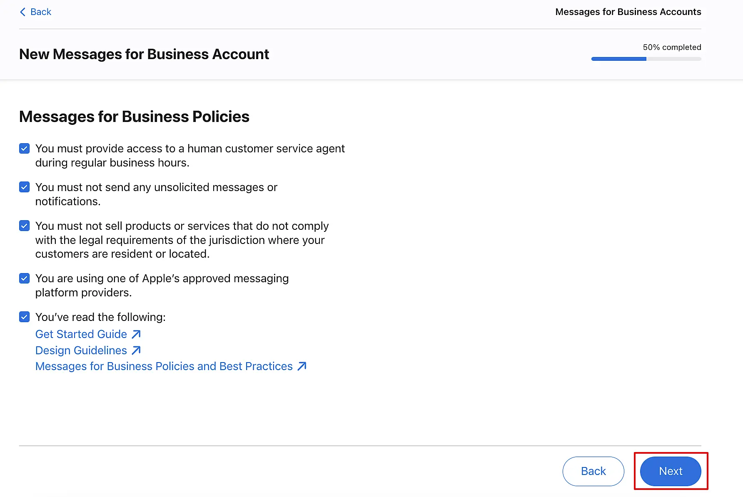The image size is (743, 497).
Task: Uncheck the "You've read the following" checkbox
Action: pos(25,317)
